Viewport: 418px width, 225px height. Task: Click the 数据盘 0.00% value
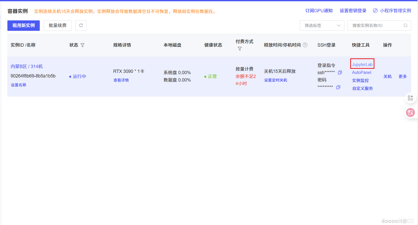(x=177, y=80)
